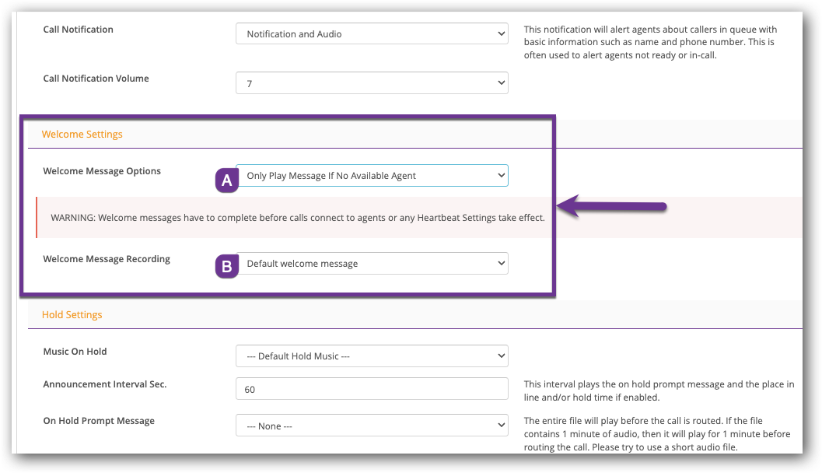Screen dimensions: 822x473
Task: Click the Welcome Message Recording label
Action: (x=107, y=259)
